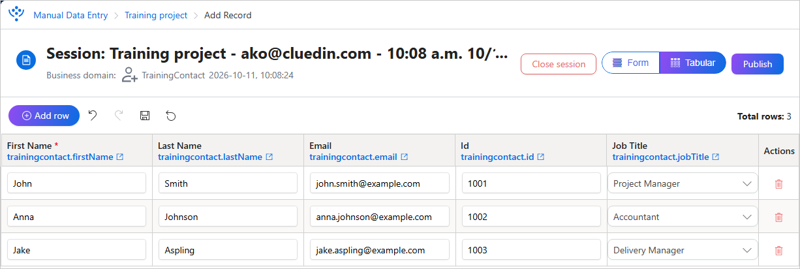Switch to Tabular view

[x=693, y=63]
